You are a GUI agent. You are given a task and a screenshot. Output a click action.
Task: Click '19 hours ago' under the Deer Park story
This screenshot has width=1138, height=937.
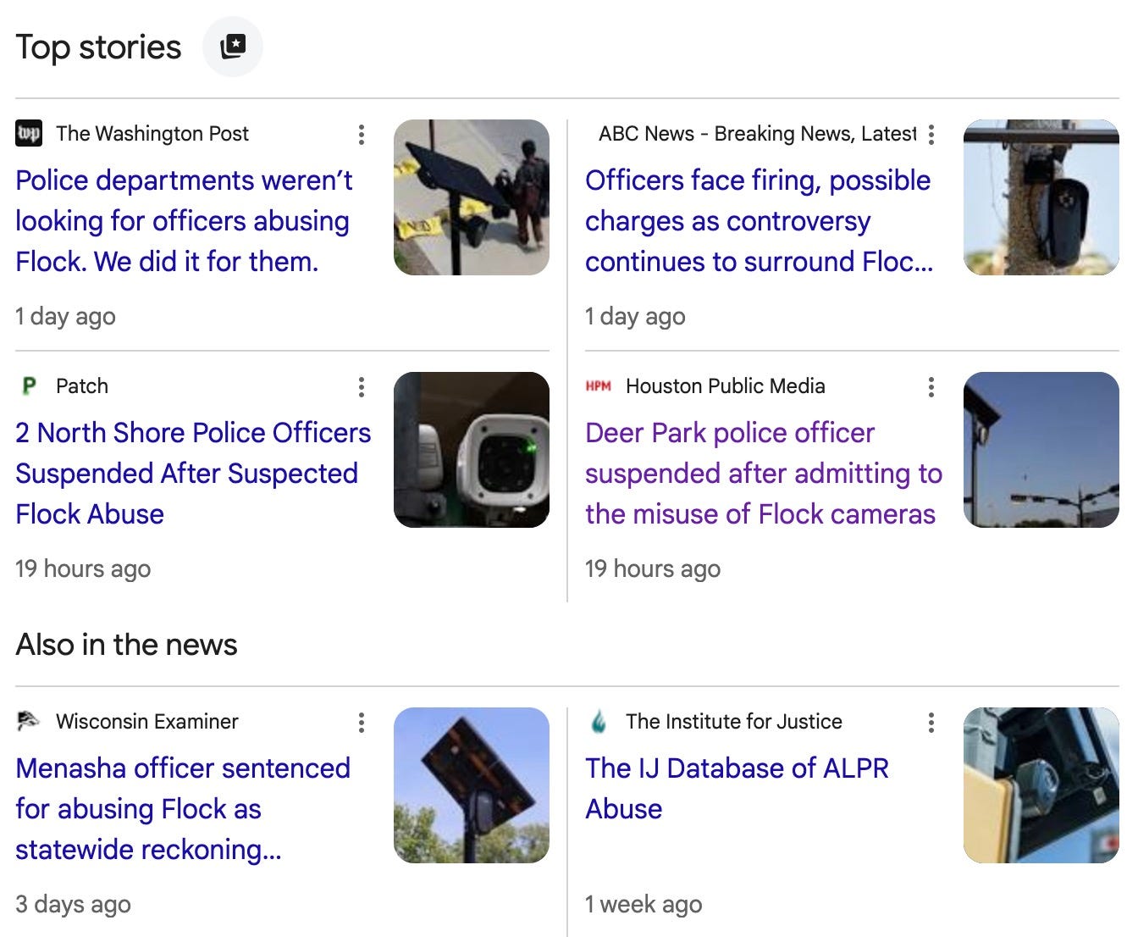point(653,568)
